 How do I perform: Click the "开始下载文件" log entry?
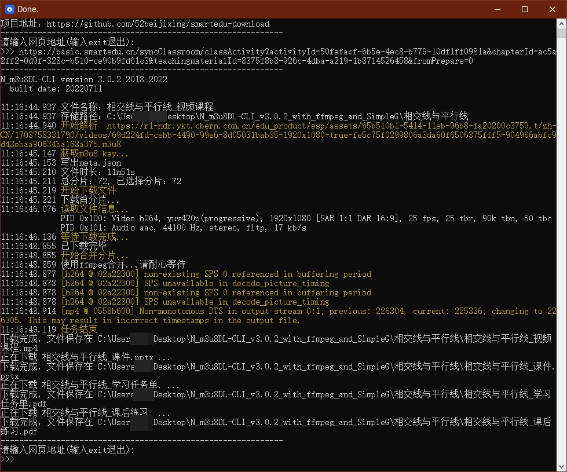point(88,191)
